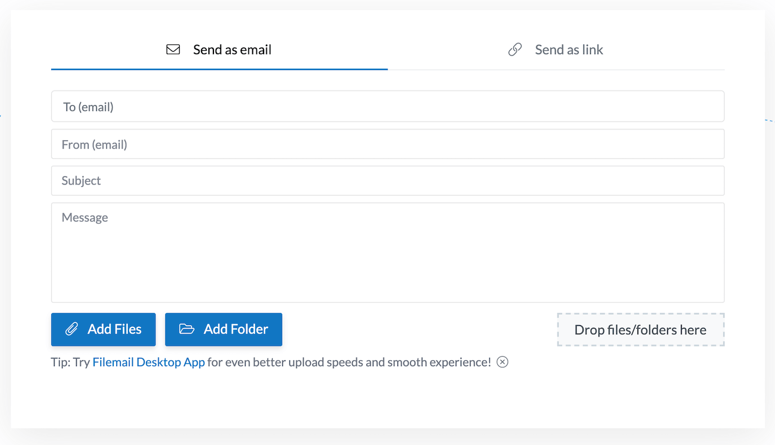The height and width of the screenshot is (445, 775).
Task: Click the blue underline of active tab
Action: coord(219,69)
